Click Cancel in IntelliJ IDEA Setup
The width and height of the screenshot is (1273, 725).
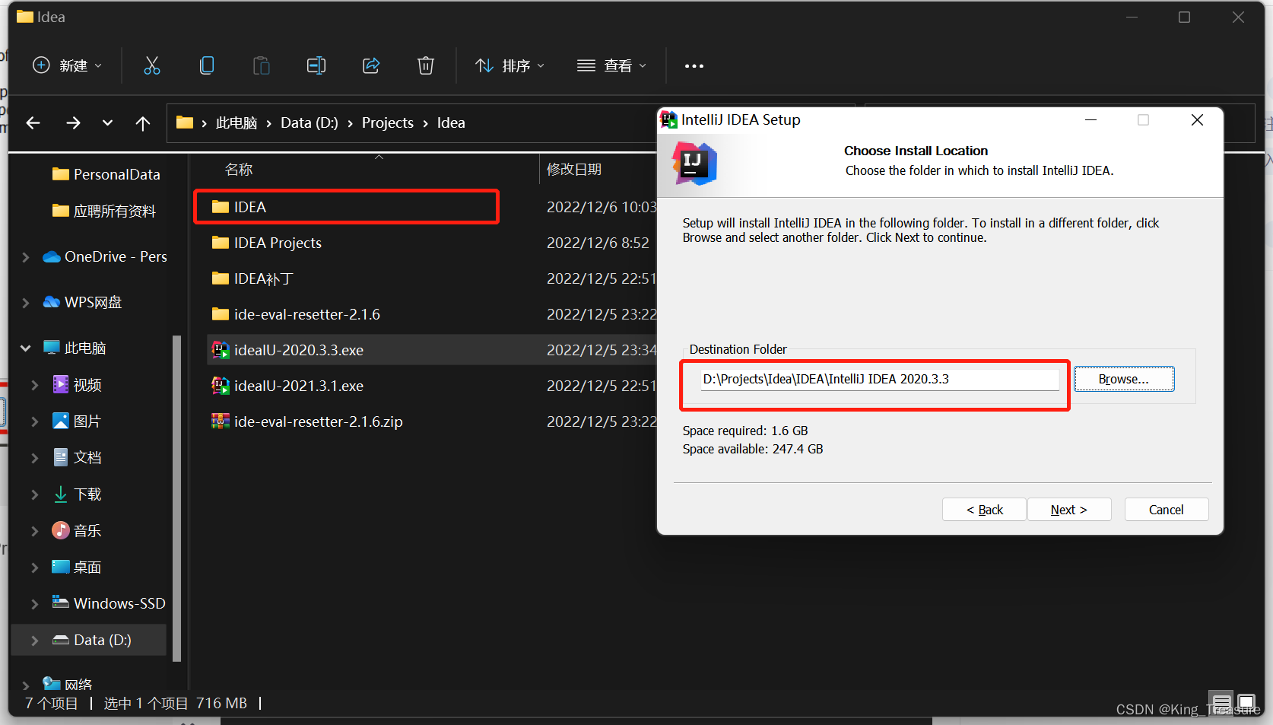click(x=1167, y=510)
